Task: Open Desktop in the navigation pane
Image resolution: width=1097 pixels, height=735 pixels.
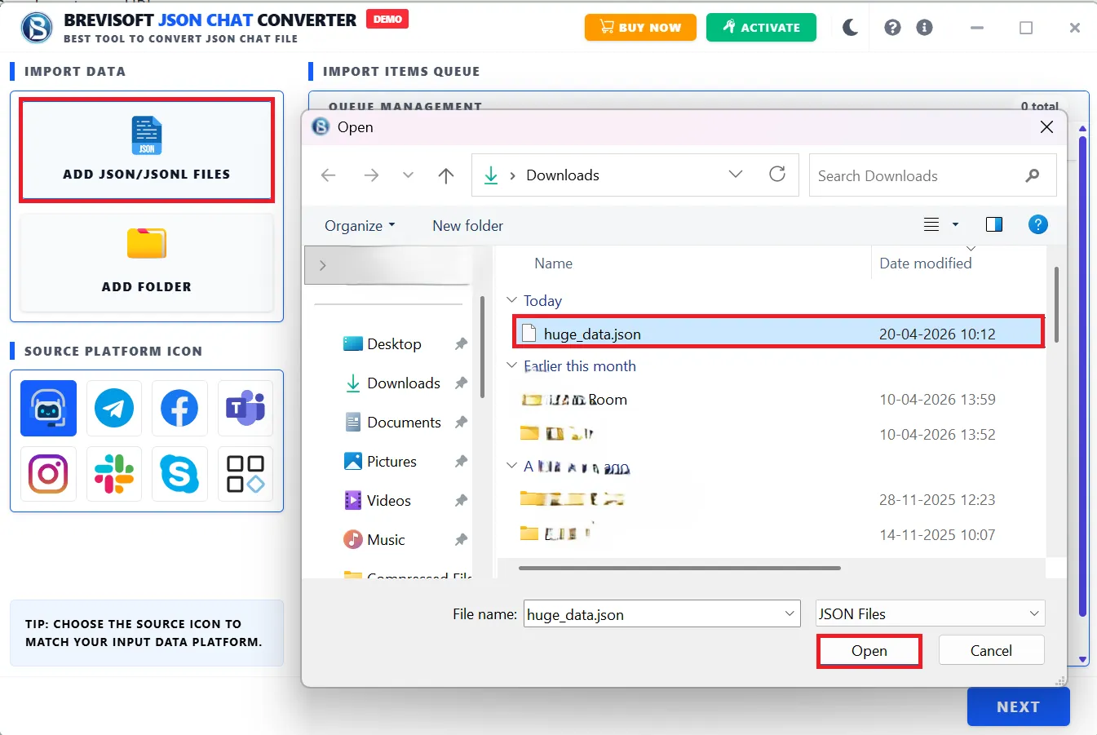Action: 394,343
